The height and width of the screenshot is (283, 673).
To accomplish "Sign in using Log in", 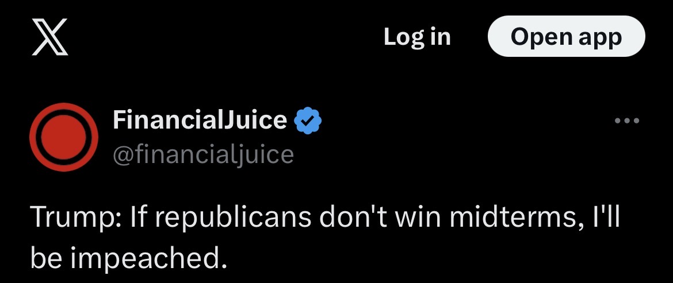I will (417, 37).
